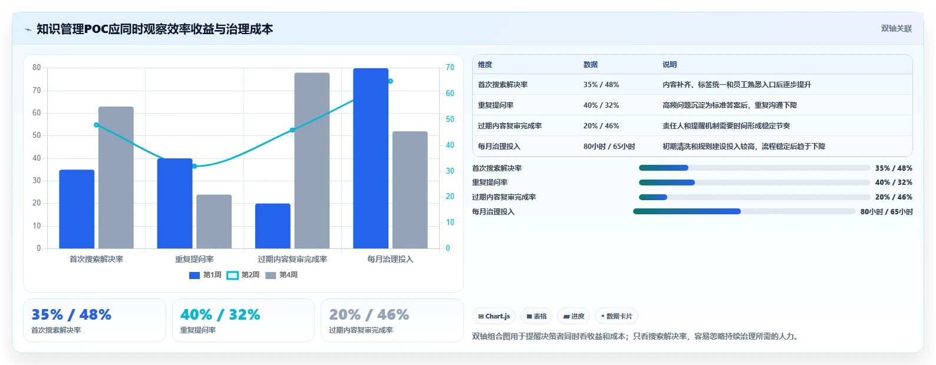Click the line point above 过期内容复审完成率
Screen dimensions: 936x365
coord(292,130)
